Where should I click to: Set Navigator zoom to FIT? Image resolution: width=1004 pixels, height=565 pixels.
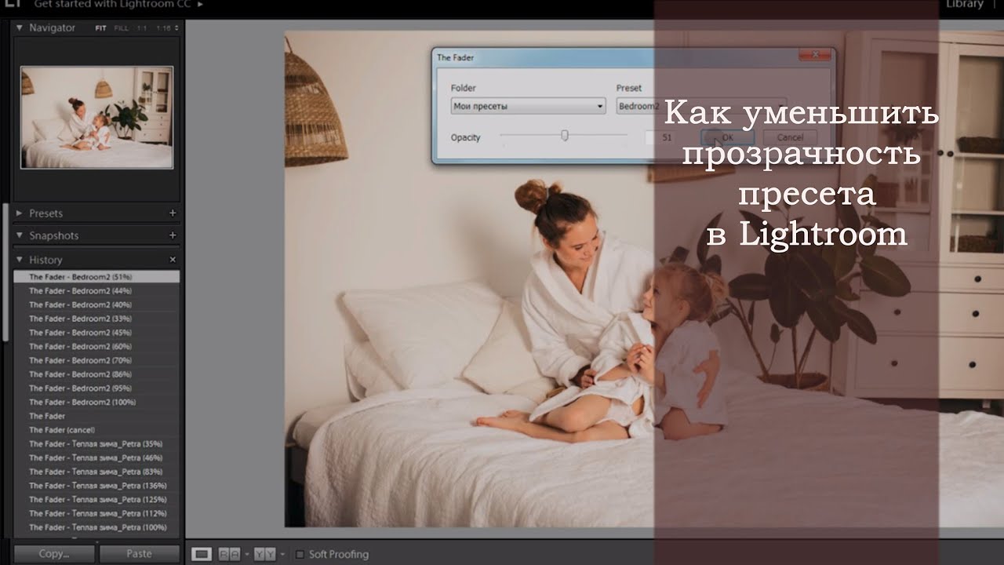(101, 28)
